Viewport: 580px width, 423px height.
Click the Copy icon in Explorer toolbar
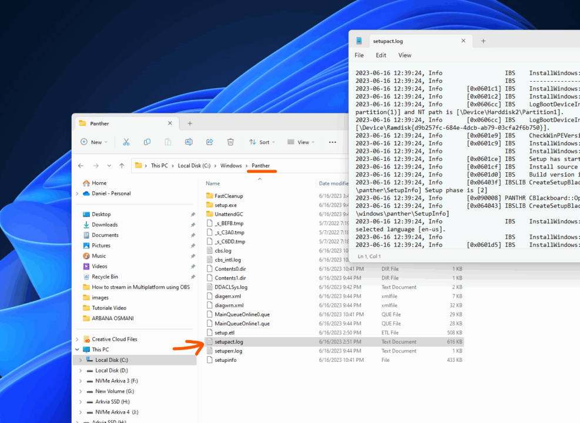(147, 142)
